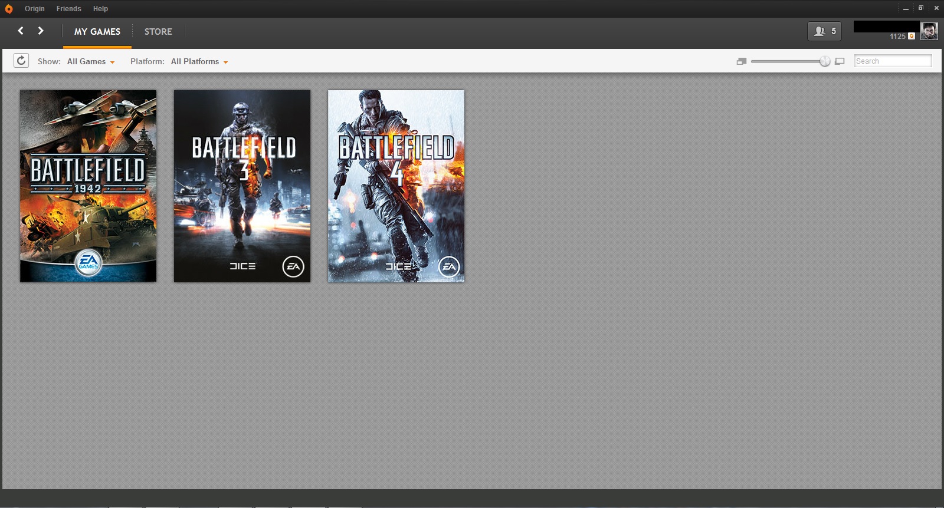Click the user avatar picture
The width and height of the screenshot is (944, 508).
coord(929,31)
